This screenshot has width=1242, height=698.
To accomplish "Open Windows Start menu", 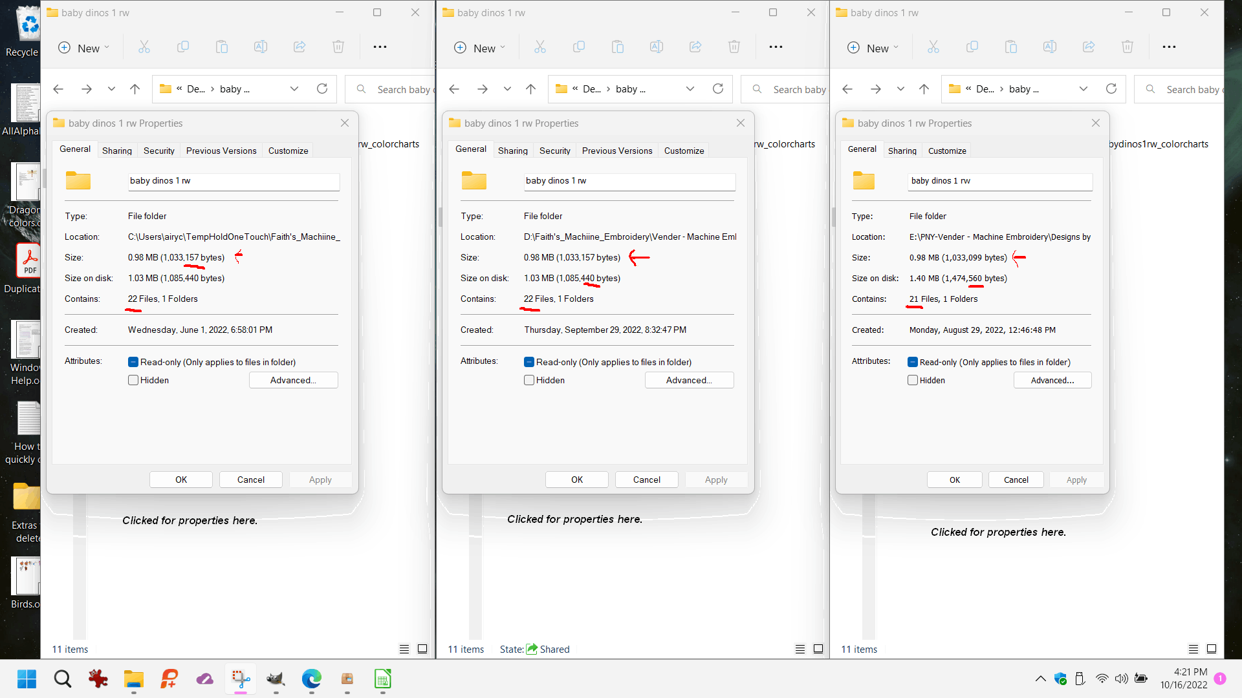I will click(x=27, y=679).
